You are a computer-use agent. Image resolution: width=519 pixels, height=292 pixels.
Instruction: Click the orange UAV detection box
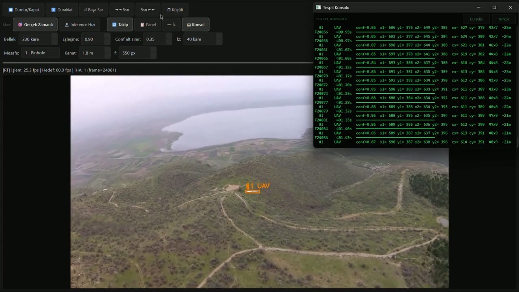(x=253, y=191)
